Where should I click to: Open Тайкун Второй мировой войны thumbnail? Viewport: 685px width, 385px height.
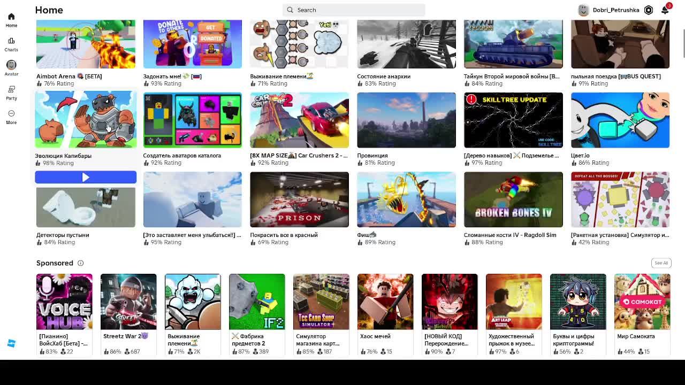click(513, 44)
